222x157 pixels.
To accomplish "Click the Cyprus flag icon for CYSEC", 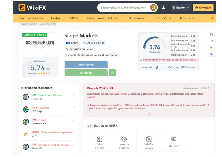I will coord(26,134).
